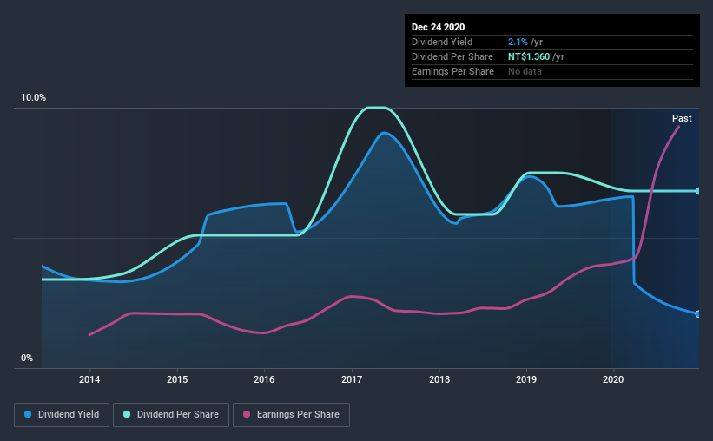Click the 2.1% dividend yield value
This screenshot has height=441, width=713.
tap(518, 42)
